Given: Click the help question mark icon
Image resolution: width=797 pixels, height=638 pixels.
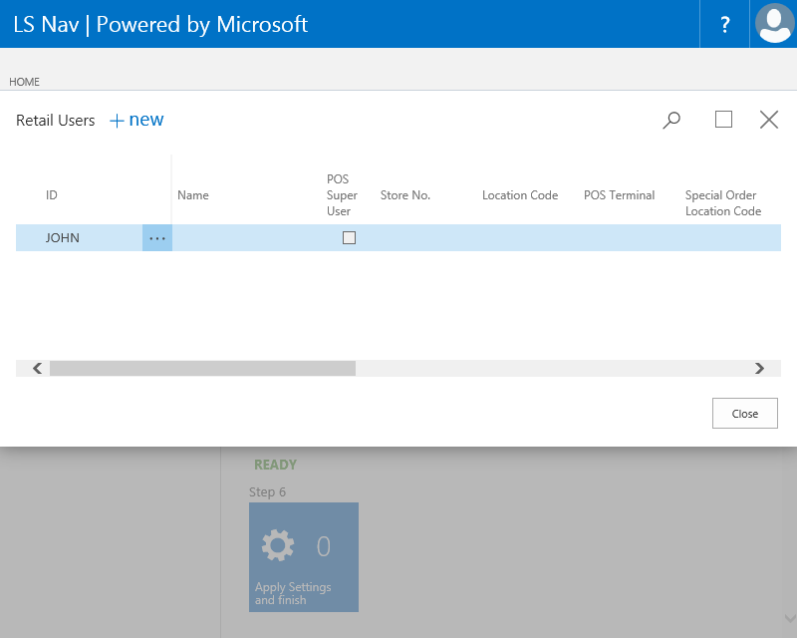Looking at the screenshot, I should [x=725, y=24].
